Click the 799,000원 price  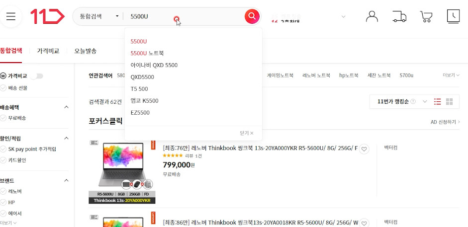click(x=179, y=165)
